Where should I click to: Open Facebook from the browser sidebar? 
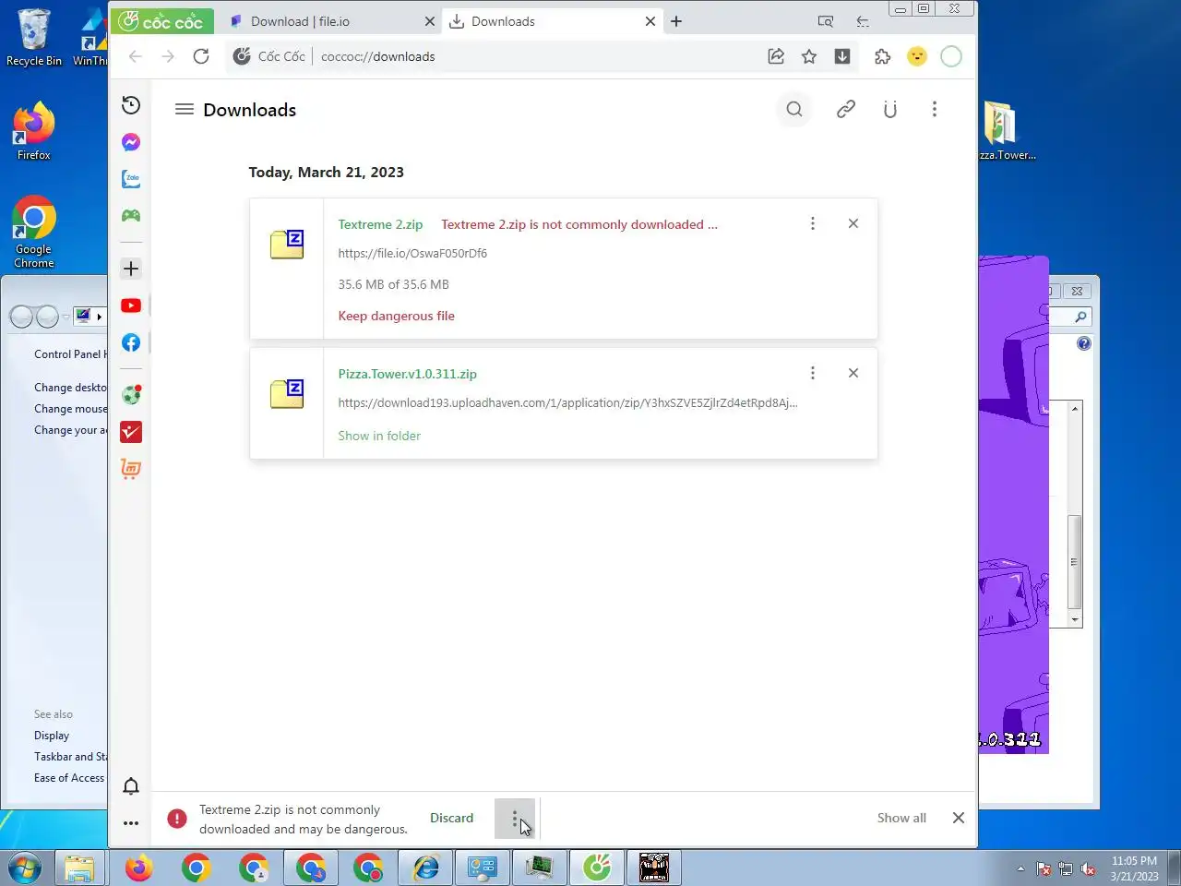tap(131, 342)
